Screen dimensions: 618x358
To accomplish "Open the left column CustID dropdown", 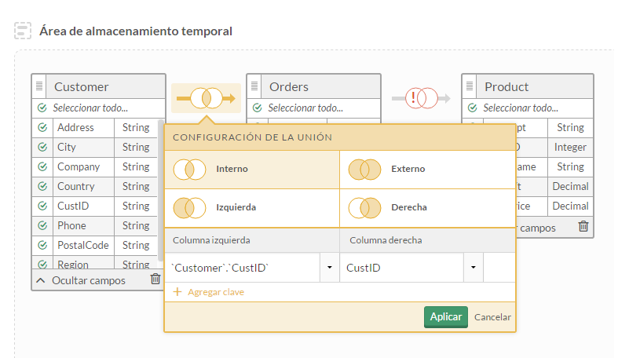I will [329, 268].
